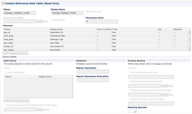
Task: Select Bind to Subscriber AVP code option
Action: (129, 73)
